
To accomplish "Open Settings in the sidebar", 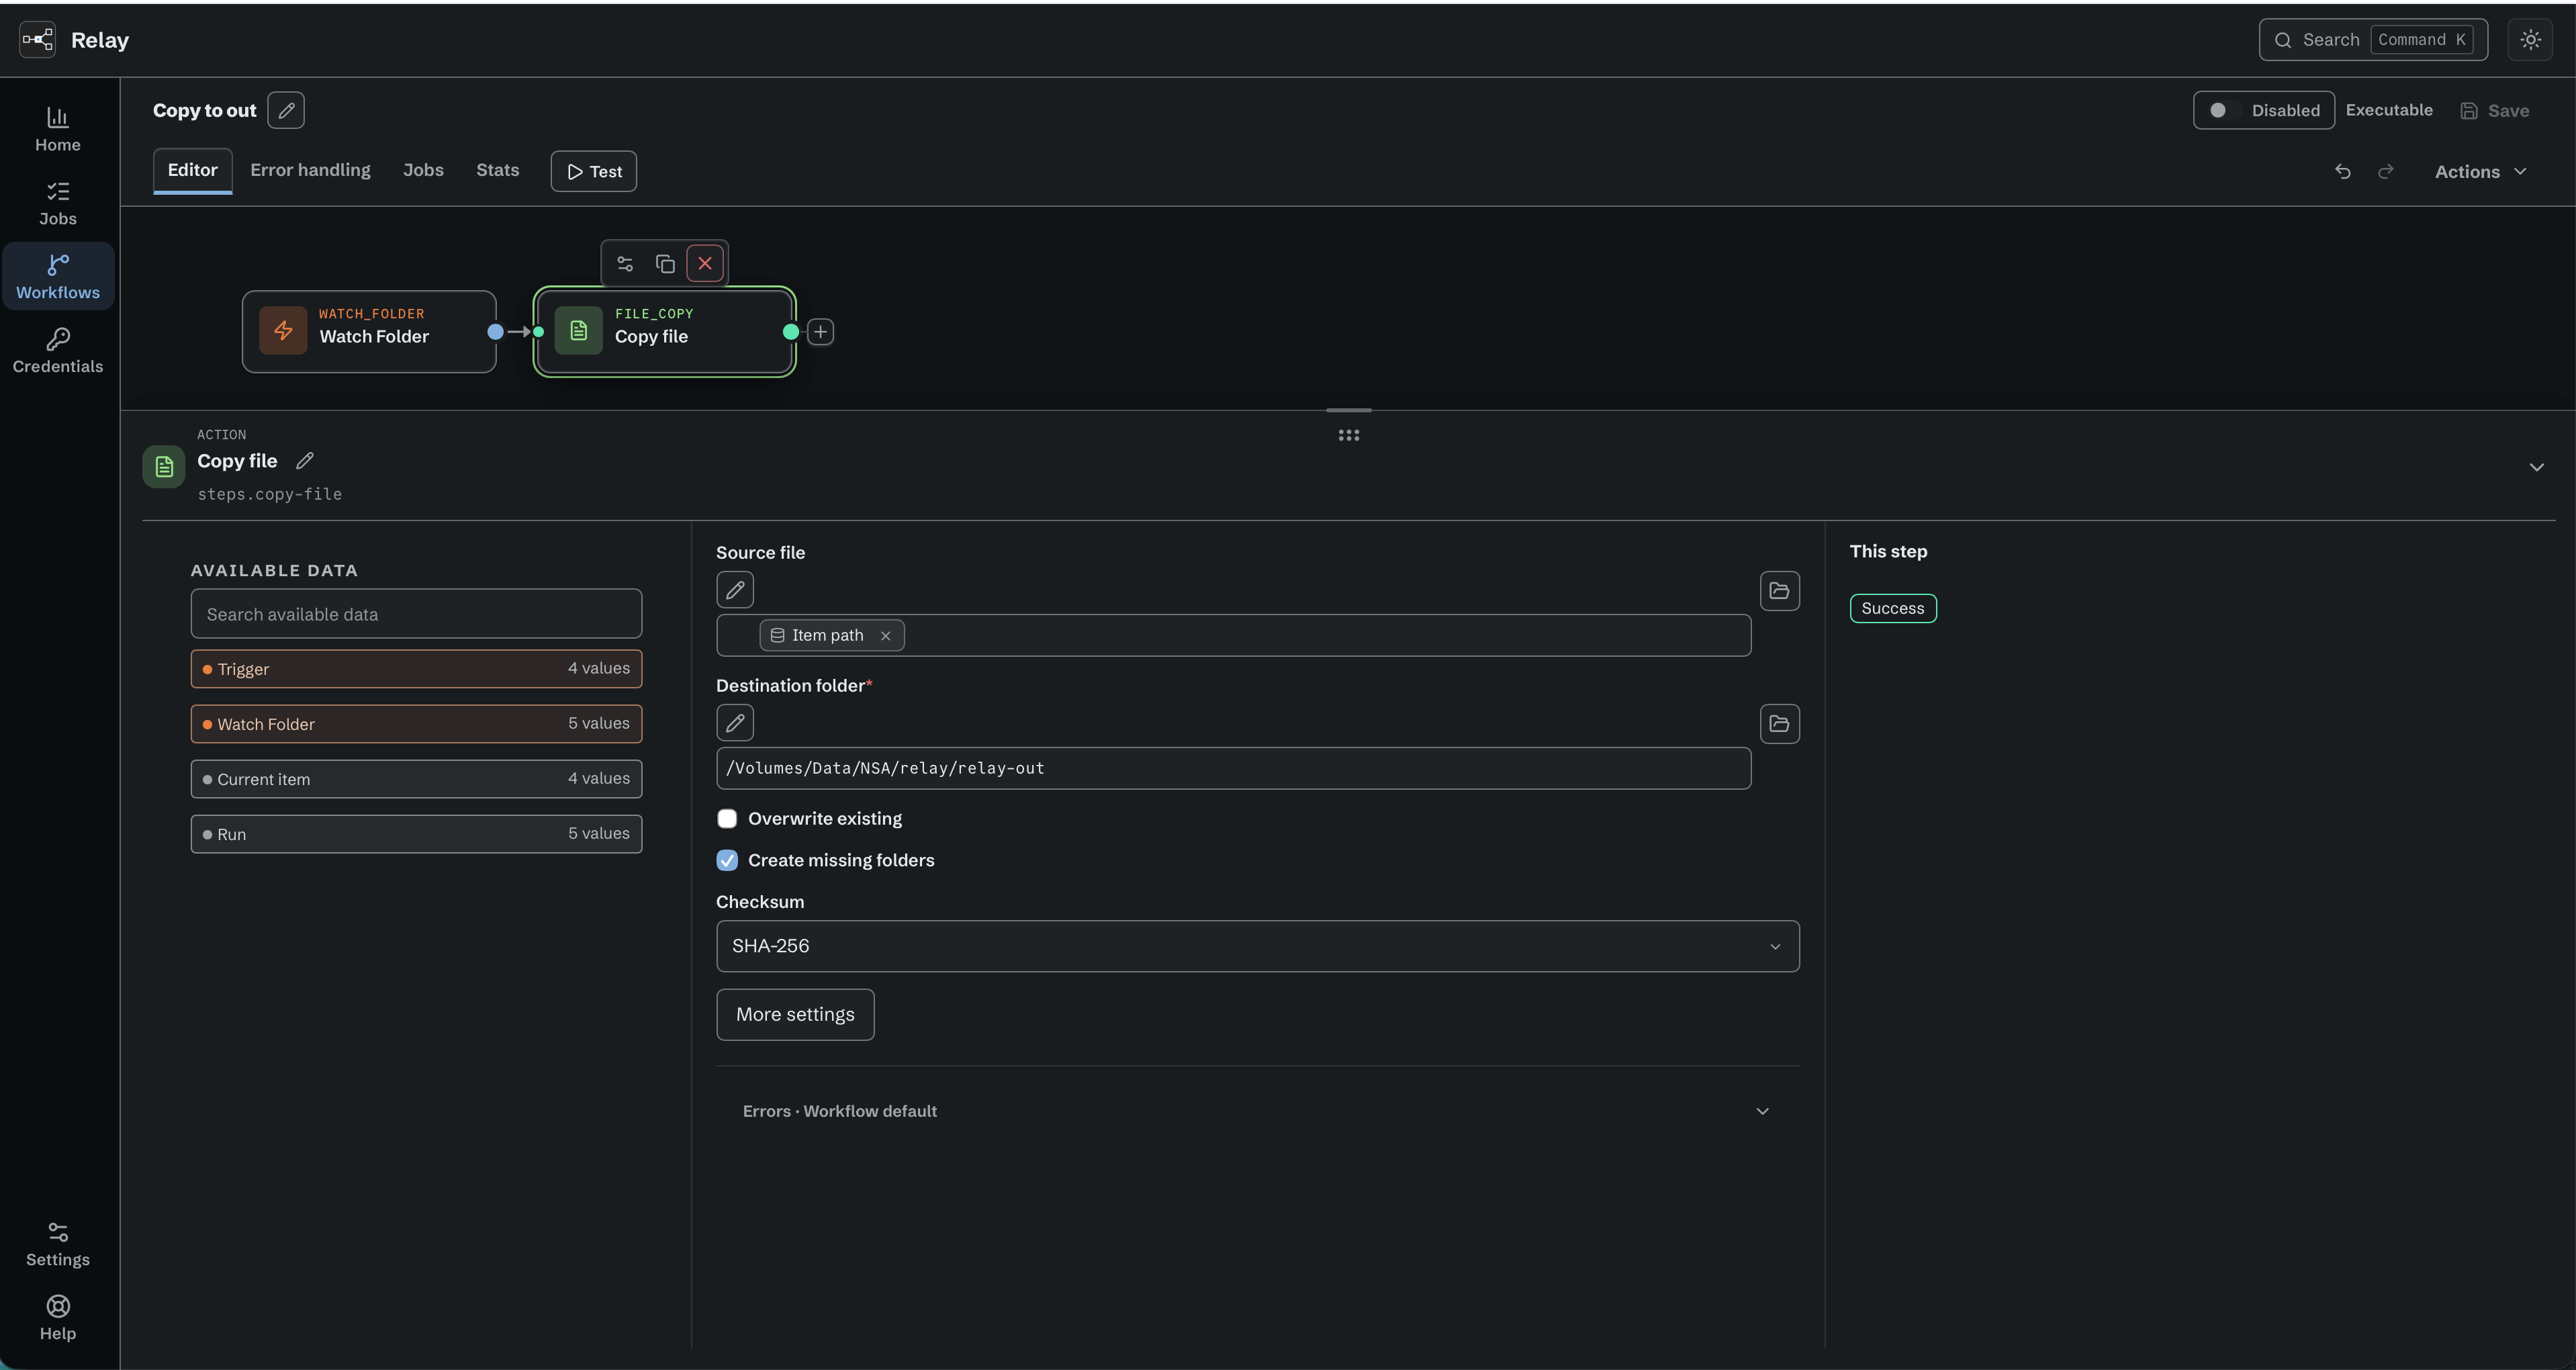I will click(58, 1244).
